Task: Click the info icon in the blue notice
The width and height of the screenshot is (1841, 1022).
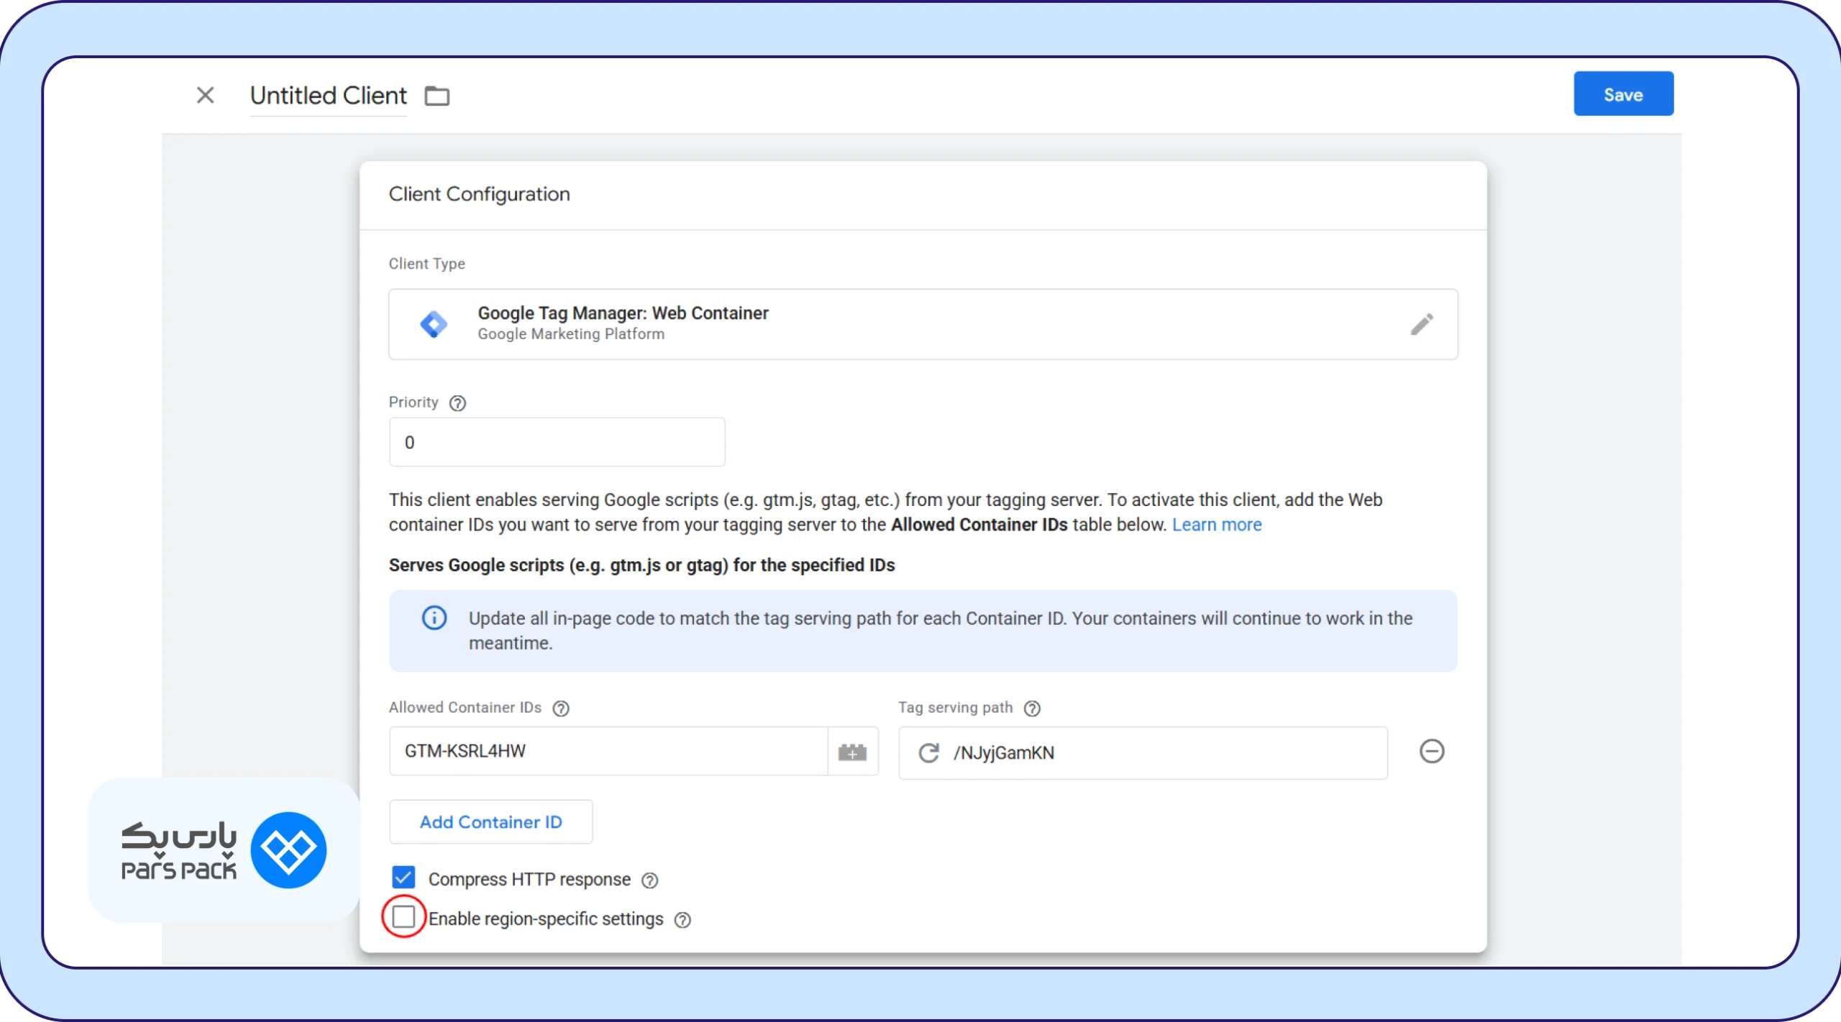Action: (x=434, y=617)
